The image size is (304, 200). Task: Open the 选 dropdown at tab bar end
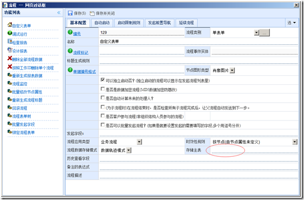pyautogui.click(x=292, y=23)
